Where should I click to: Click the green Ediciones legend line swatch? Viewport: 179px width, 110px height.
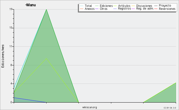(97, 6)
